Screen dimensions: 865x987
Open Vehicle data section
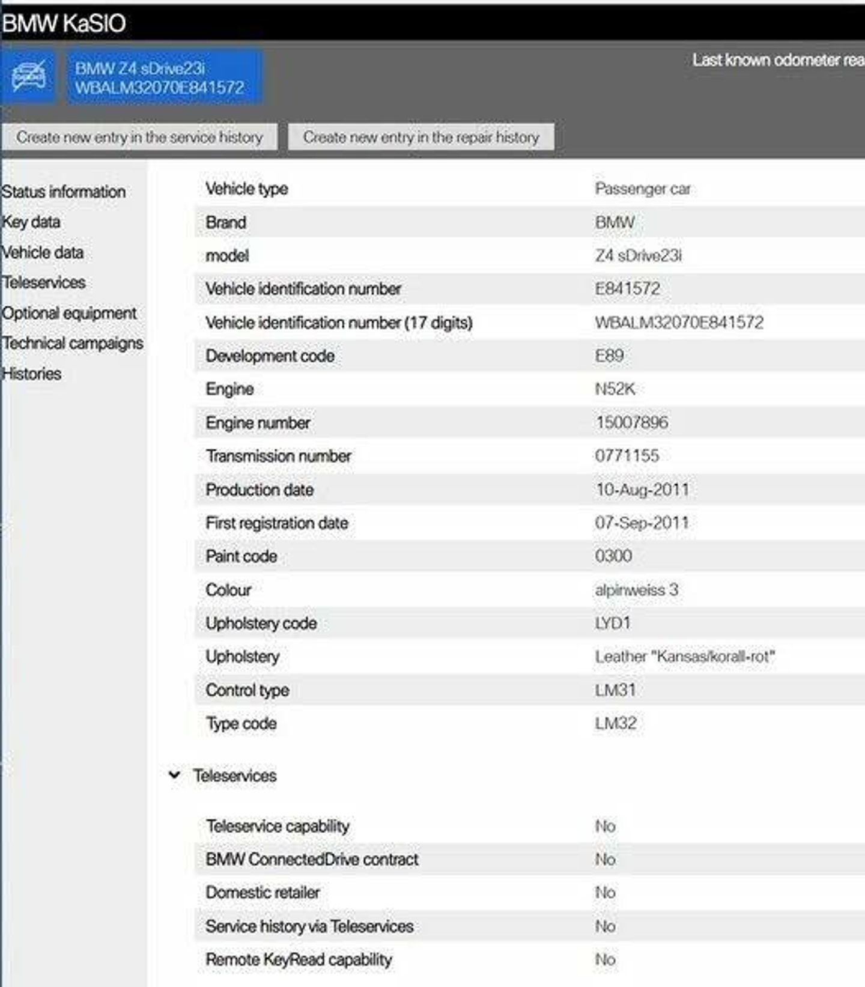(42, 252)
